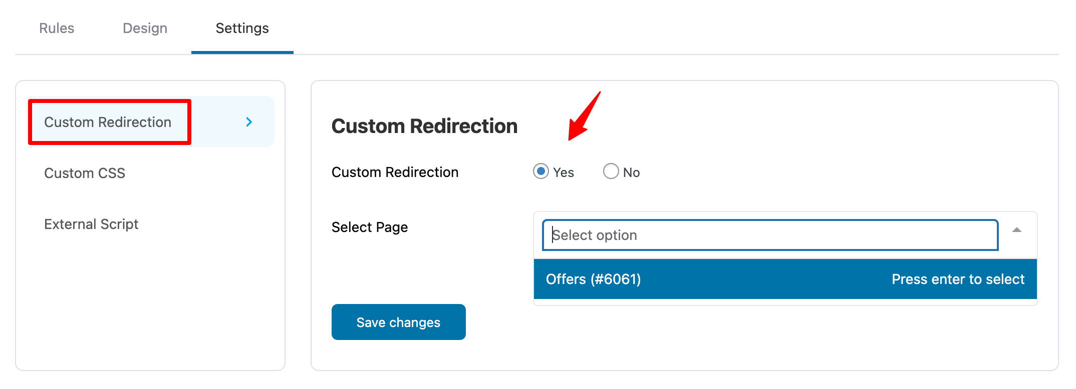Click "Press enter to select" hint text
The image size is (1076, 389).
[x=958, y=279]
